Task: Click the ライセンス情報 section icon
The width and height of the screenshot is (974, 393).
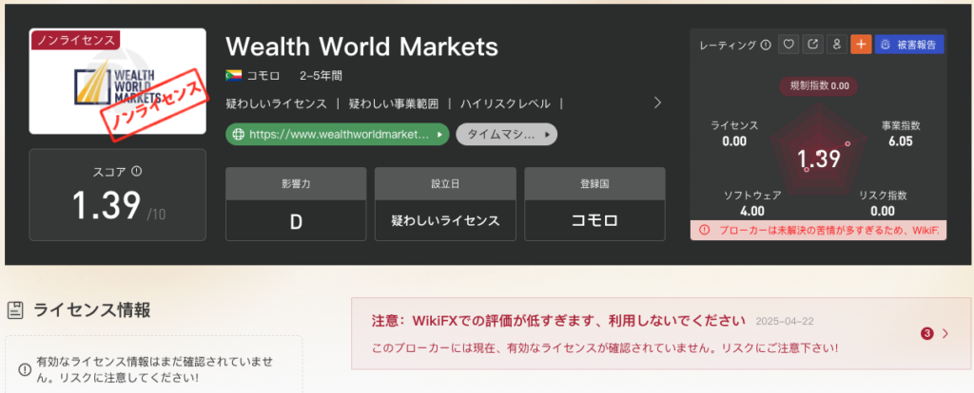Action: pos(15,309)
